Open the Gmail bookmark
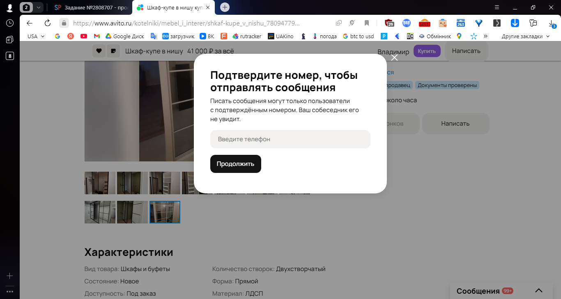561x299 pixels. pyautogui.click(x=97, y=36)
